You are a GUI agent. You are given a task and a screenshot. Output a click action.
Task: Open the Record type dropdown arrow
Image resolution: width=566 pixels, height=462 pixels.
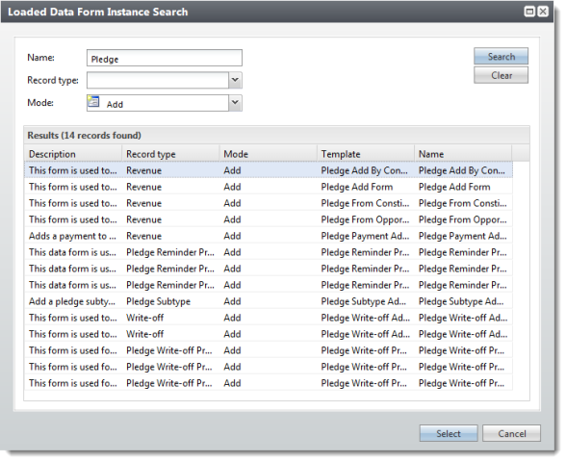(235, 80)
